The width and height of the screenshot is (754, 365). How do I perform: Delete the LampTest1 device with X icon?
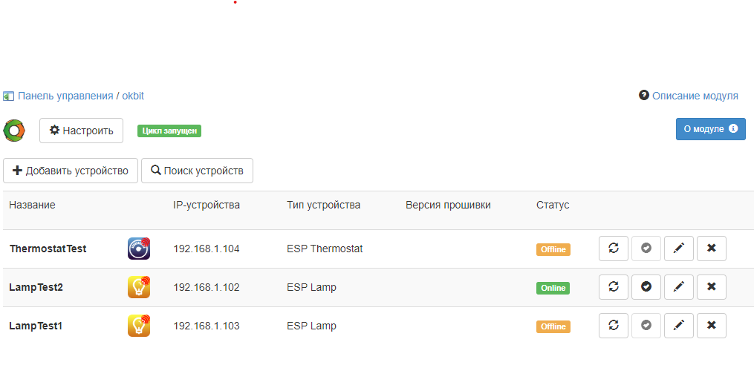tap(711, 326)
